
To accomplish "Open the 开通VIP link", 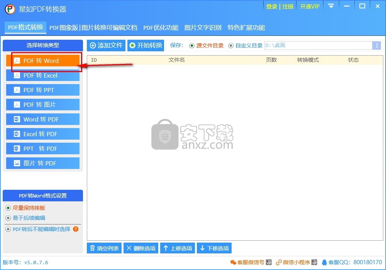I will tap(310, 7).
